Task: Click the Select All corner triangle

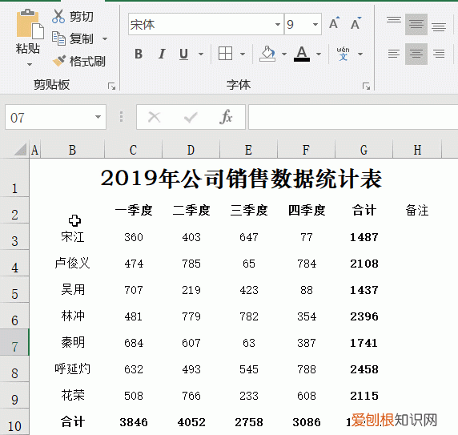Action: 20,150
